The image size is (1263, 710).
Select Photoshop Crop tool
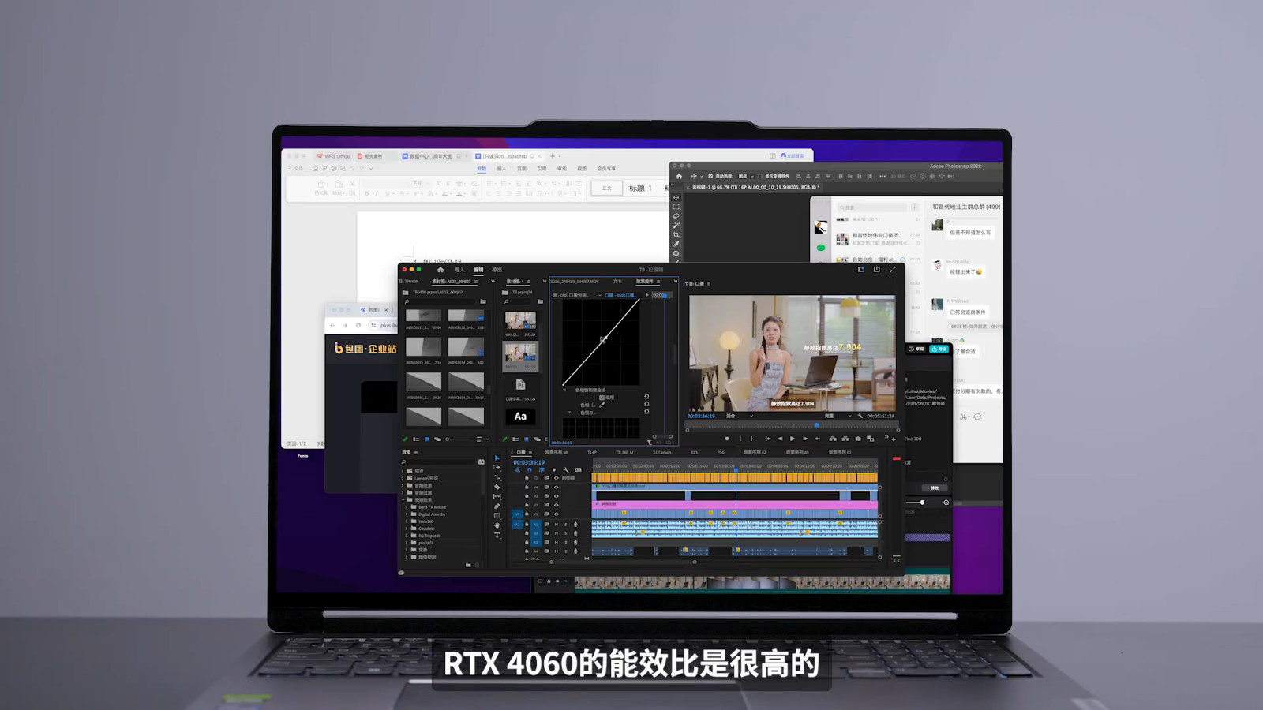[676, 235]
